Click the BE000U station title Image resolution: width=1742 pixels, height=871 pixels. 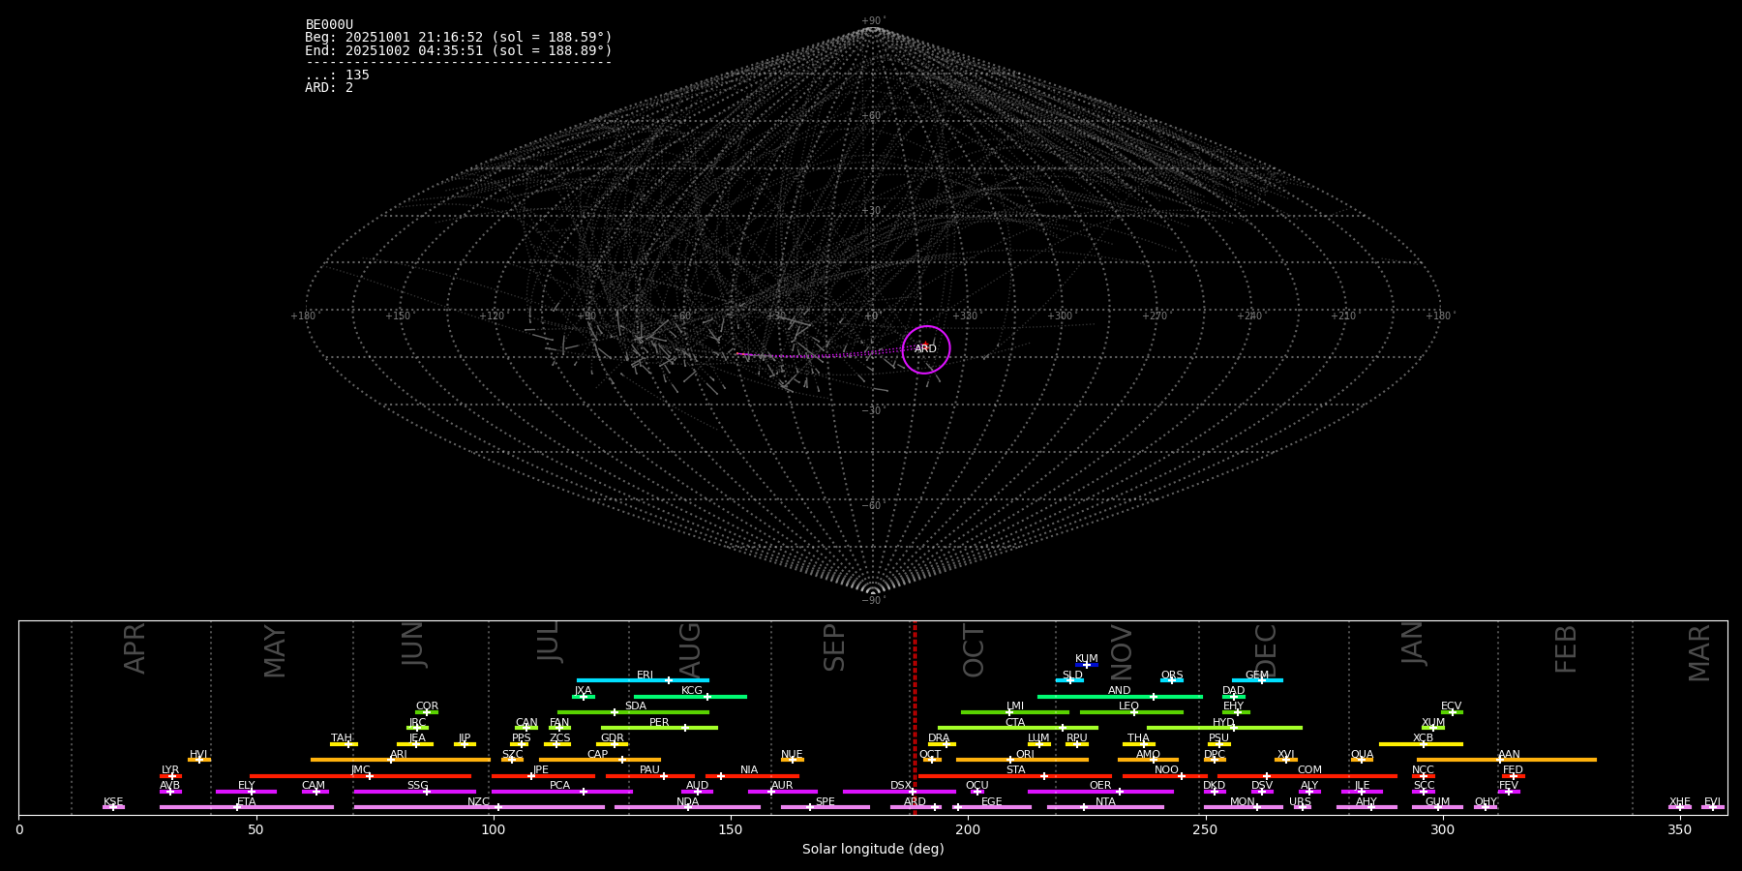[329, 25]
